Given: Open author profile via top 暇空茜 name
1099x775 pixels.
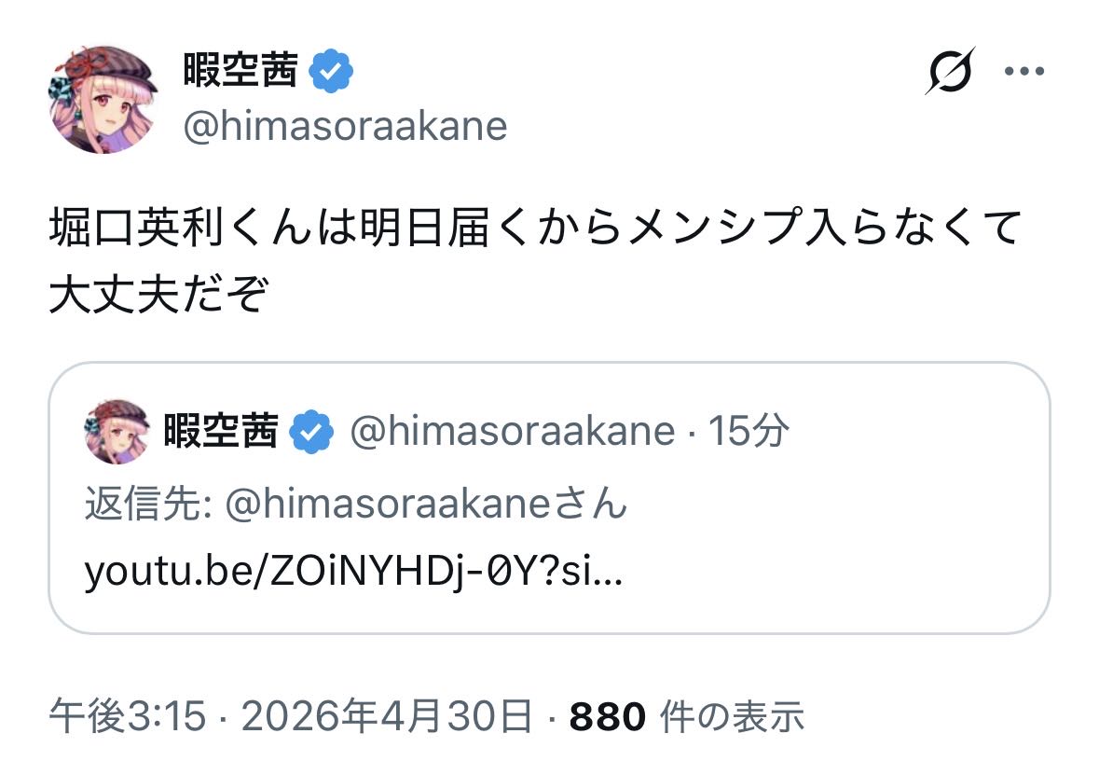Looking at the screenshot, I should [x=240, y=72].
